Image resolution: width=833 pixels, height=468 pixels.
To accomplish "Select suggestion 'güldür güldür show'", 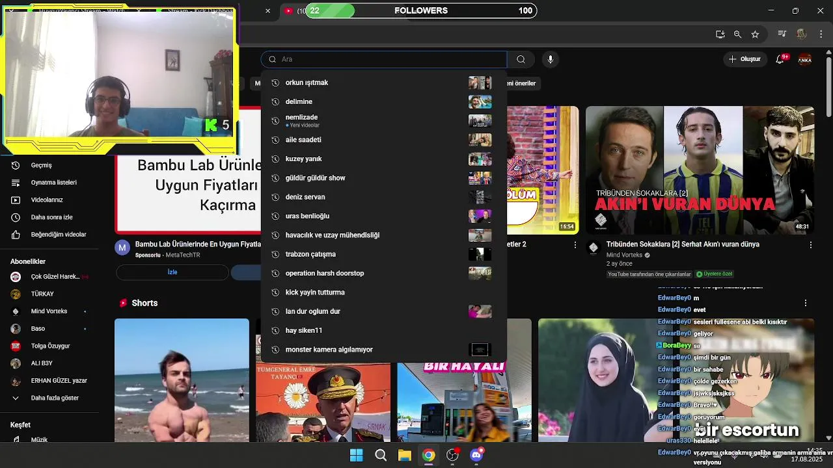I will click(384, 177).
